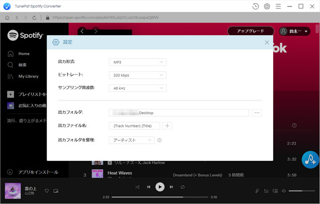Image resolution: width=320 pixels, height=204 pixels.
Task: Click the {Track Number} {Title} filename field
Action: pos(134,126)
